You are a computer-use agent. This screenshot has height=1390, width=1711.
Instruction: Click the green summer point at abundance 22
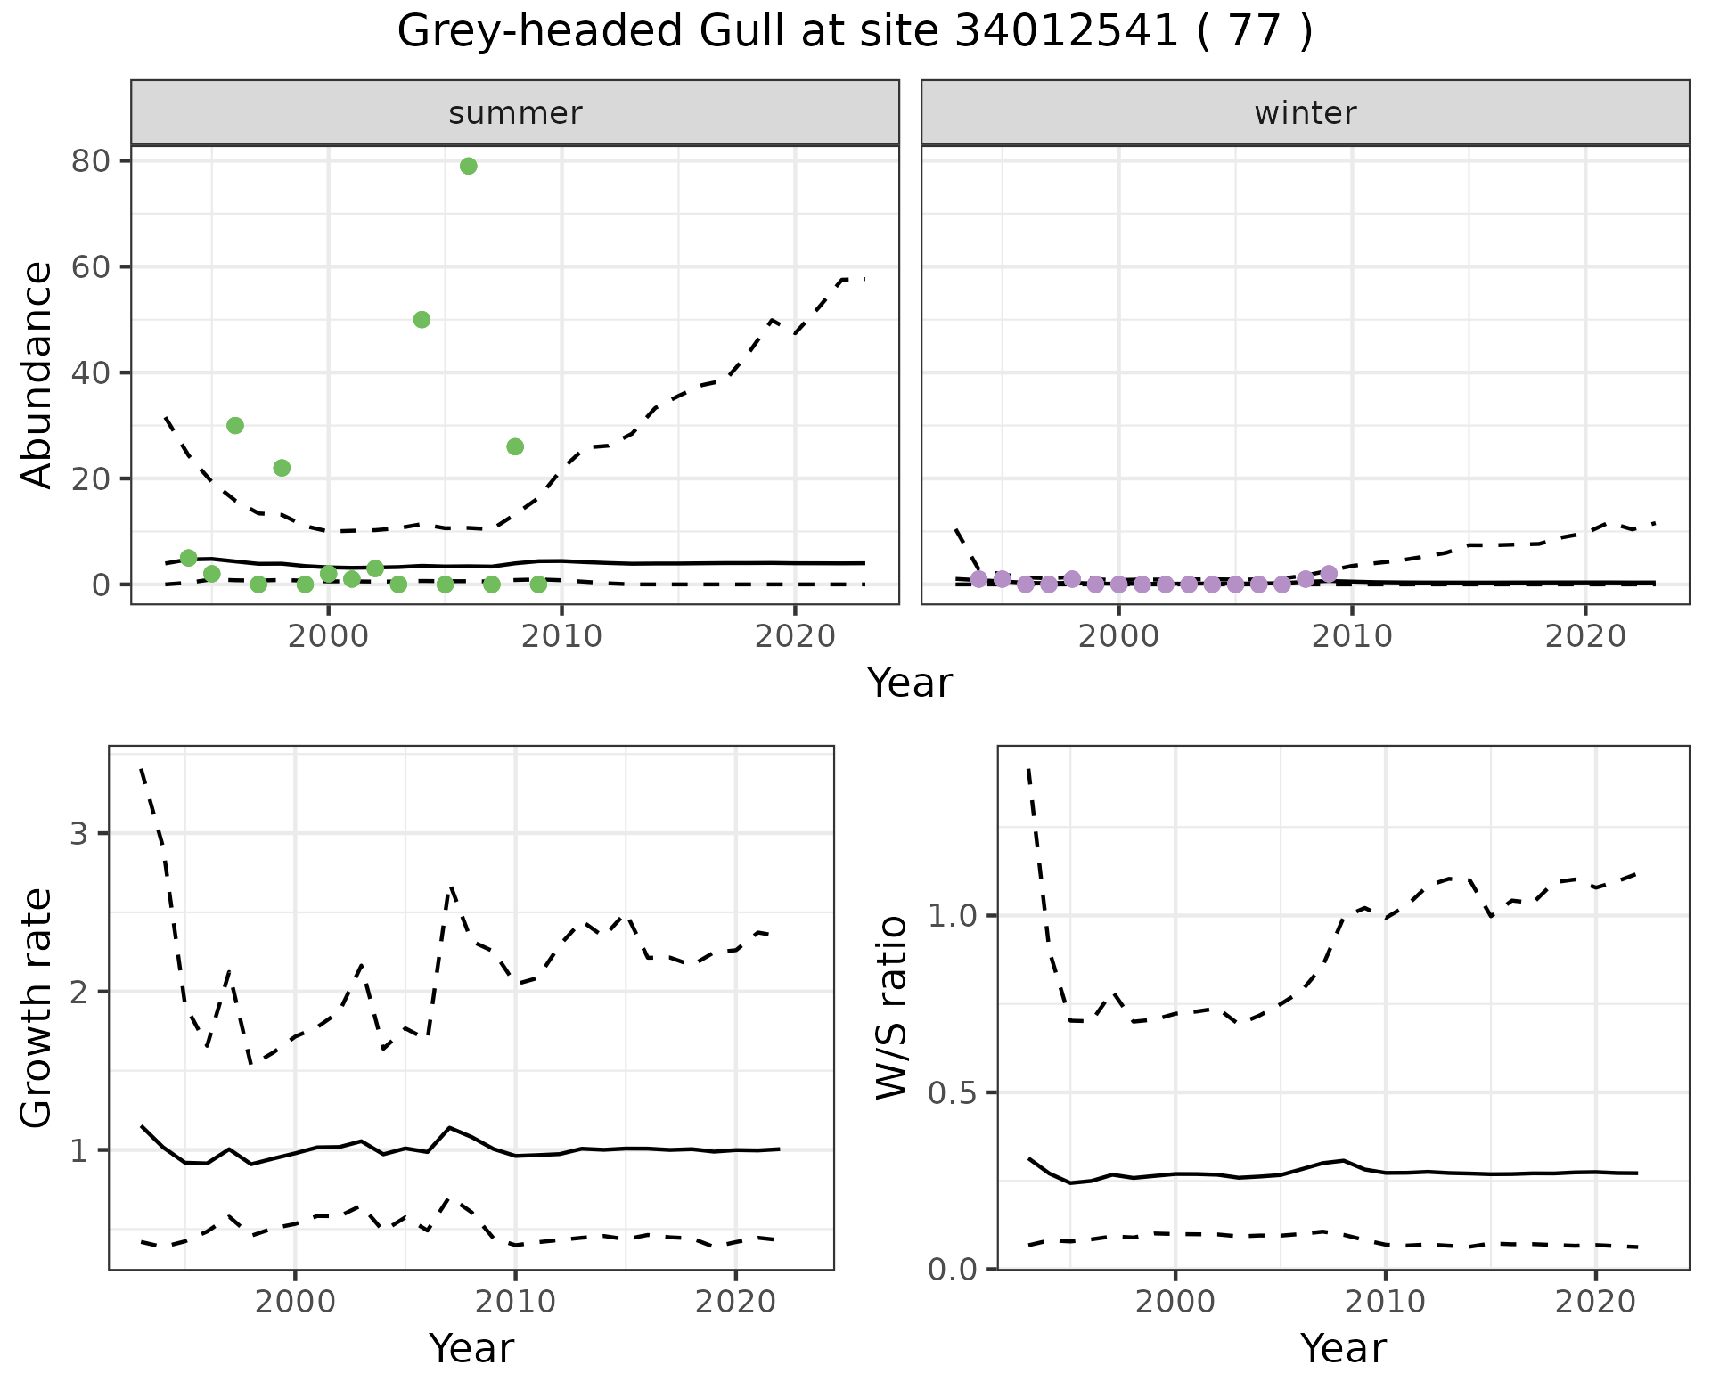282,468
